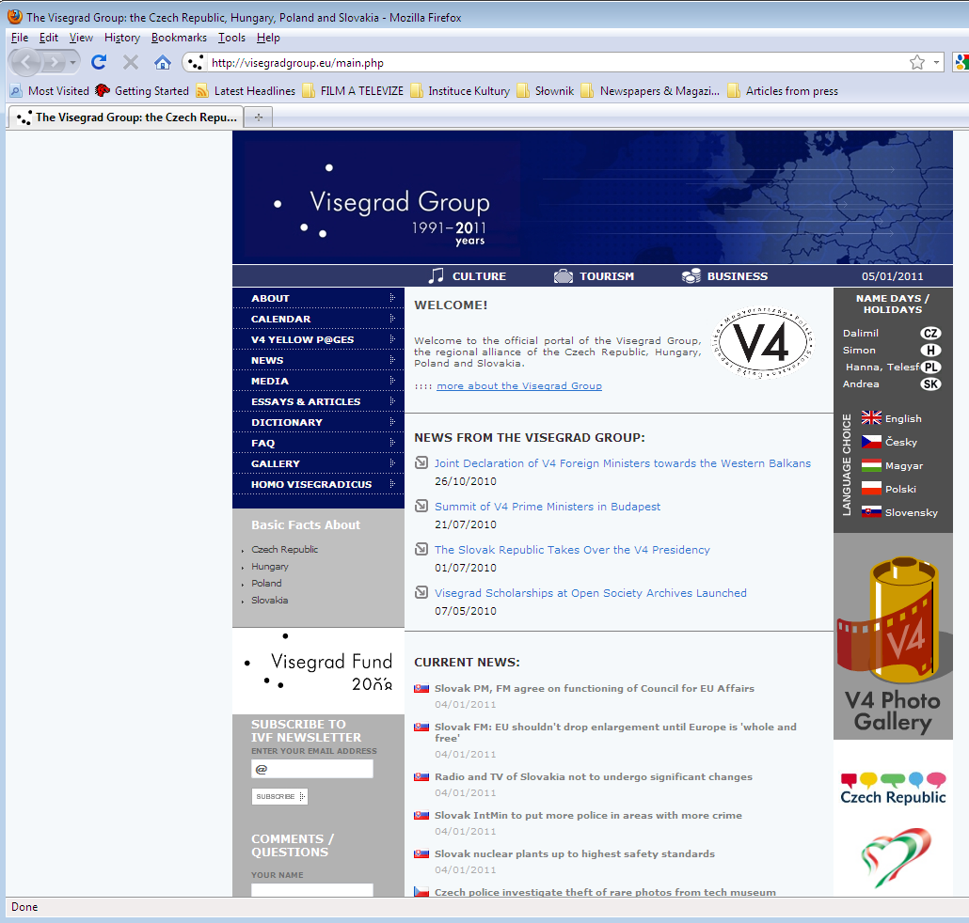Open the FILM A TELEVIZE bookmark folder
This screenshot has height=923, width=969.
click(x=353, y=91)
